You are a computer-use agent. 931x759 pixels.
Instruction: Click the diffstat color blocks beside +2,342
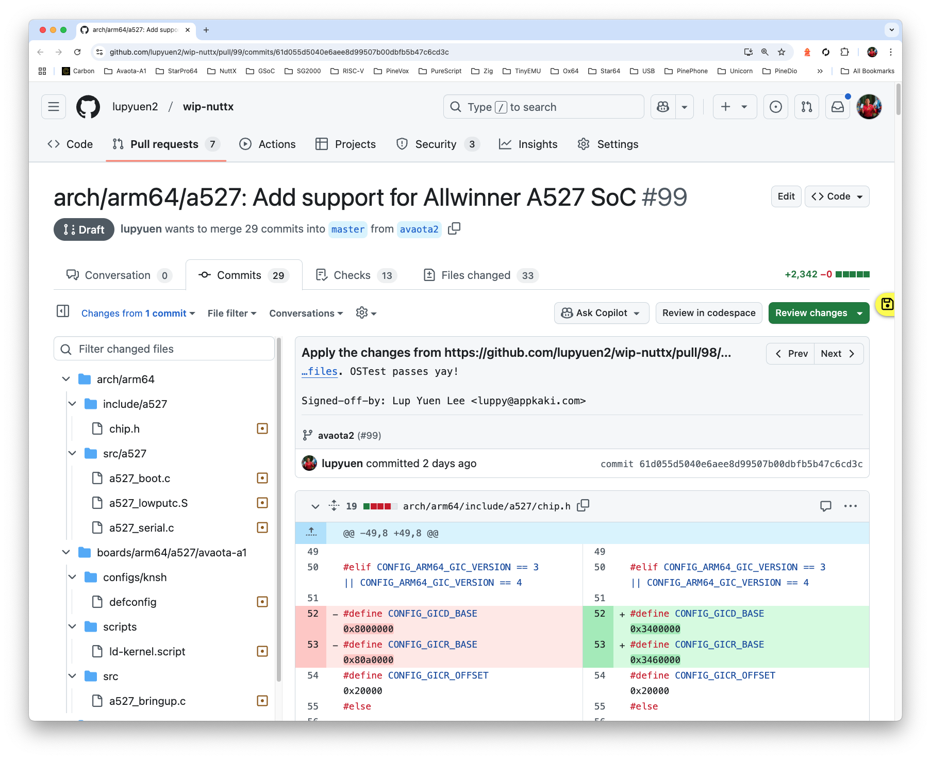point(853,274)
